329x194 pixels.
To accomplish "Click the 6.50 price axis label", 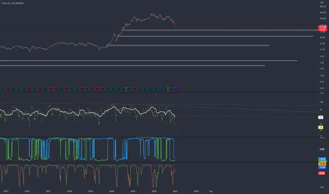I will click(322, 56).
